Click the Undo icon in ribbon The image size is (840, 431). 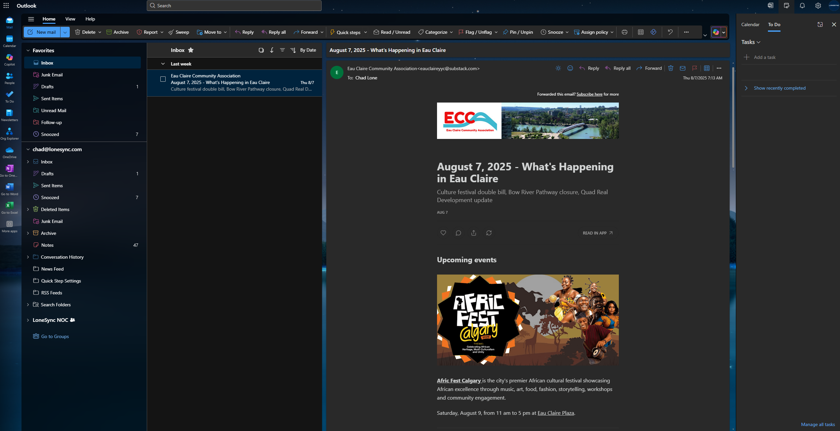670,32
